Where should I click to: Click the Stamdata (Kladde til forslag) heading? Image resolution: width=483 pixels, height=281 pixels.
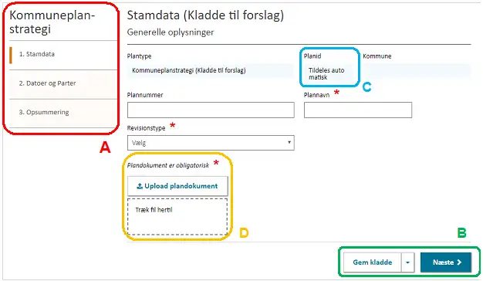coord(205,15)
